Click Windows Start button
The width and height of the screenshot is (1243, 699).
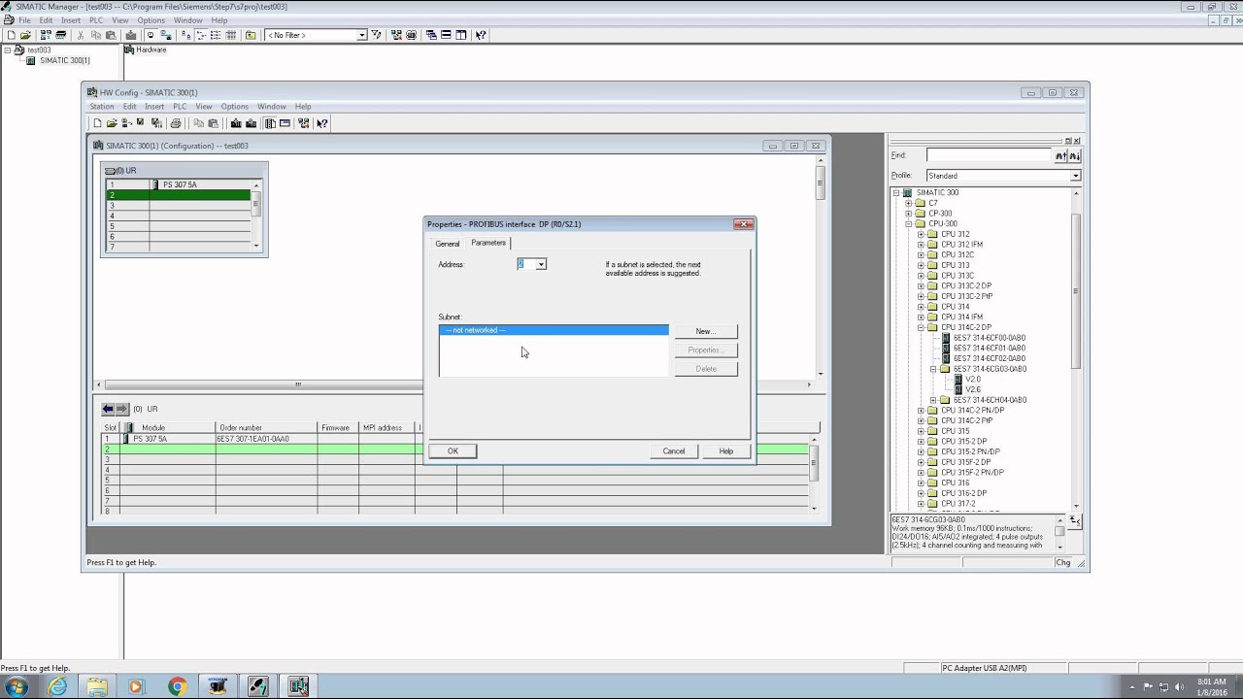tap(16, 686)
